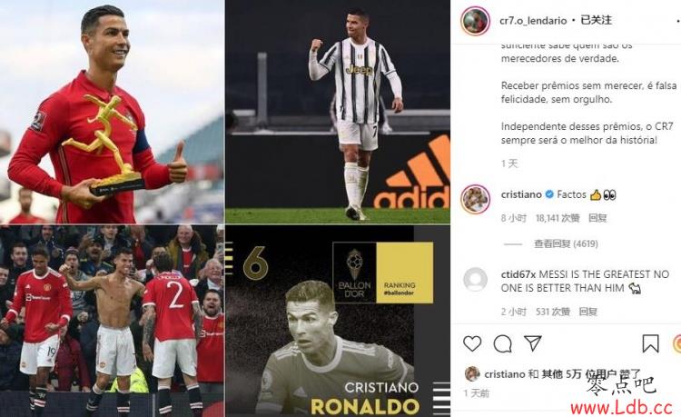Expand view replies (4619) under cristiano
The image size is (681, 417).
coord(566,243)
